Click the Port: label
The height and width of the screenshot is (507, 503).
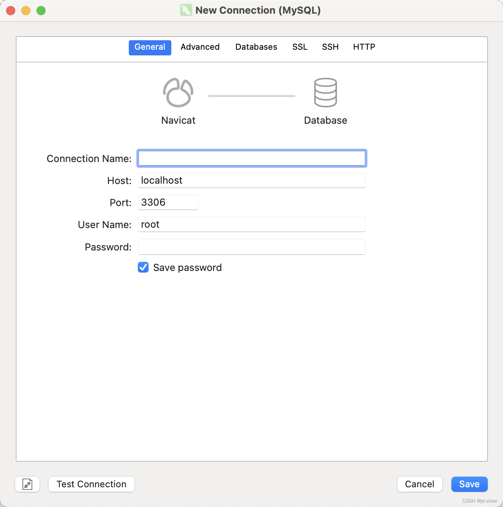pyautogui.click(x=120, y=203)
